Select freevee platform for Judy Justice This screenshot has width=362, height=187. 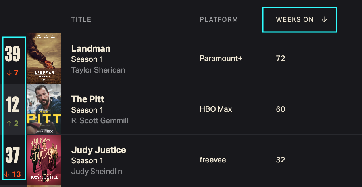tap(213, 160)
